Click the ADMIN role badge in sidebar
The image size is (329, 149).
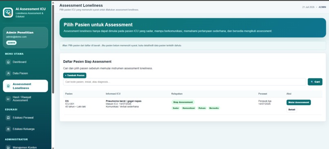(11, 43)
